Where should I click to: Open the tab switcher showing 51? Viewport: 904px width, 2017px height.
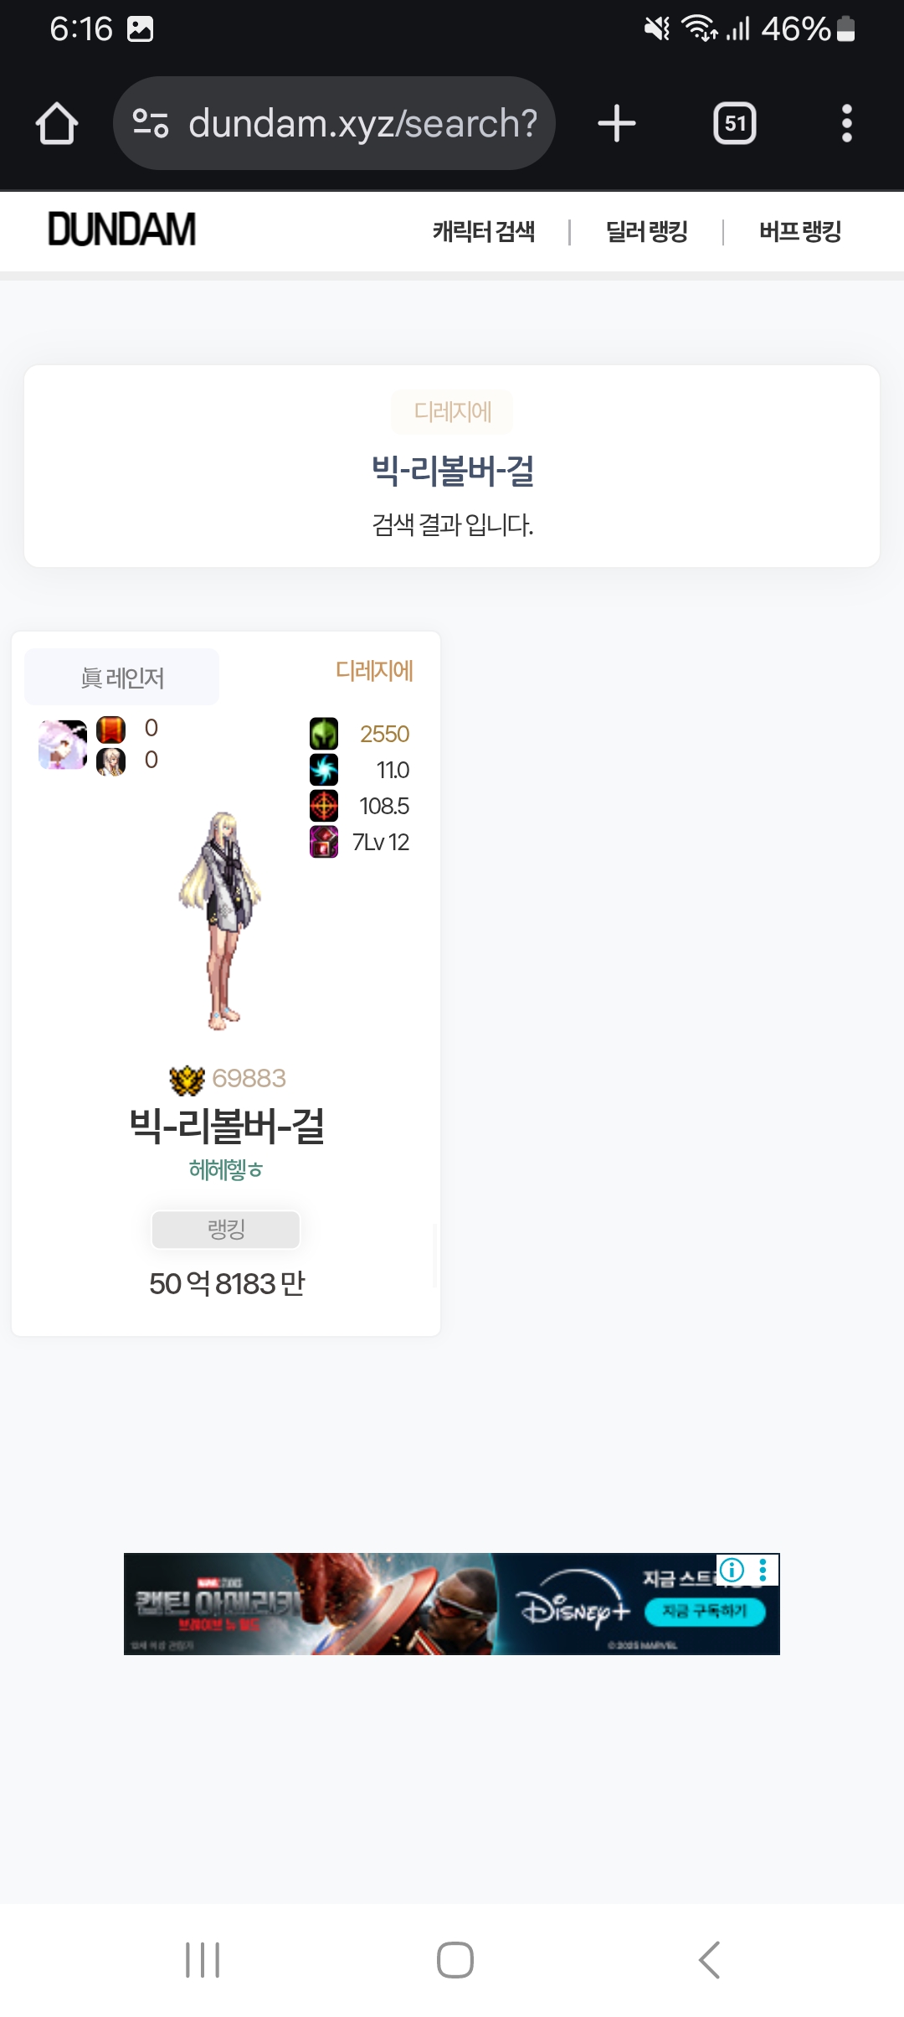(735, 124)
